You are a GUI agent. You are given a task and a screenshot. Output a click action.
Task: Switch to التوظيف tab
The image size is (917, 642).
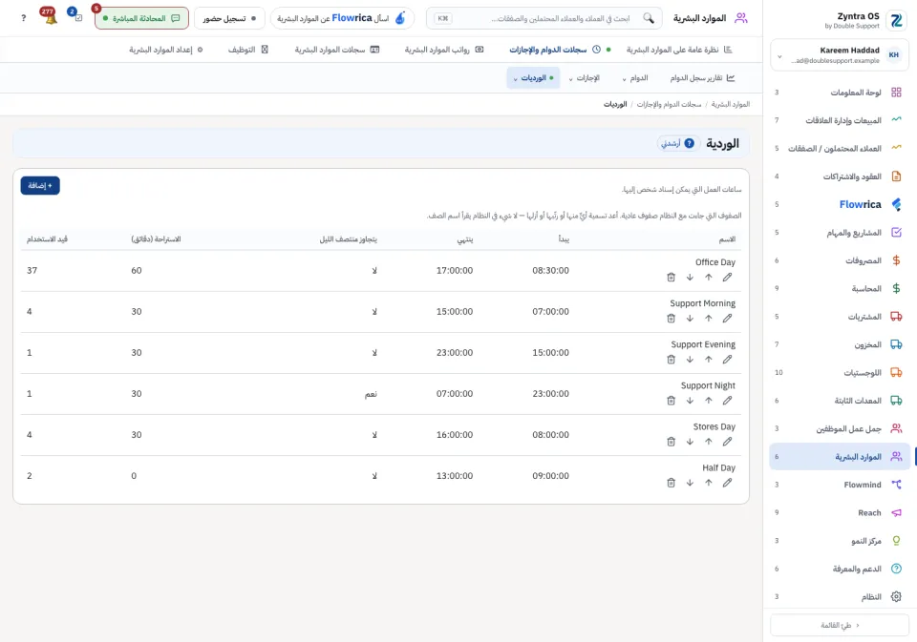(248, 50)
